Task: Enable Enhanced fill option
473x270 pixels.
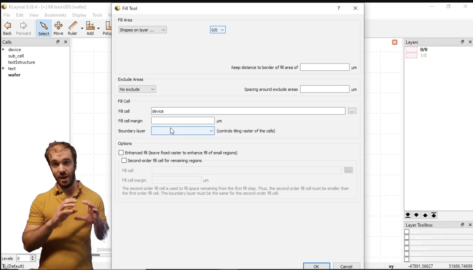Action: click(121, 152)
